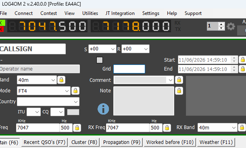Click the small gray box beside CQ
The height and width of the screenshot is (148, 246).
(73, 112)
